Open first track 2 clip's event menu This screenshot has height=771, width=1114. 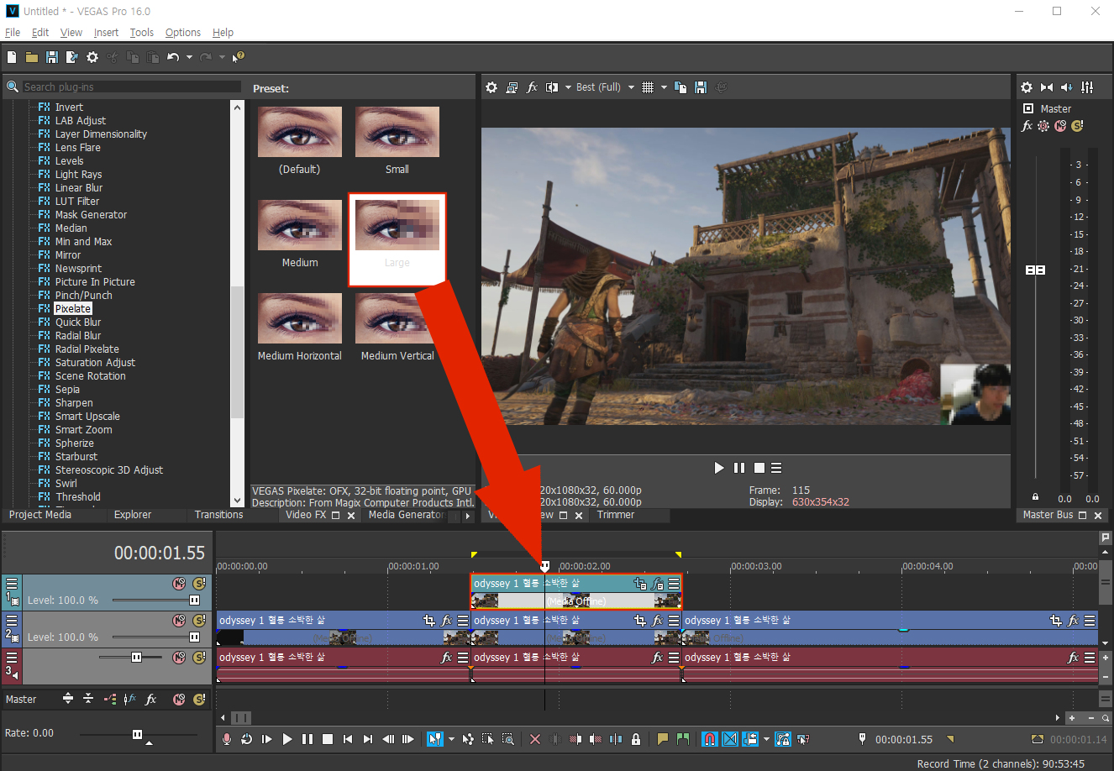tap(463, 620)
